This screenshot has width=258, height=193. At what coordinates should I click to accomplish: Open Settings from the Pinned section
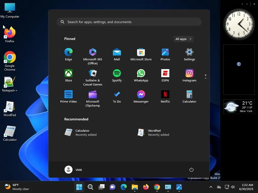pos(189,55)
